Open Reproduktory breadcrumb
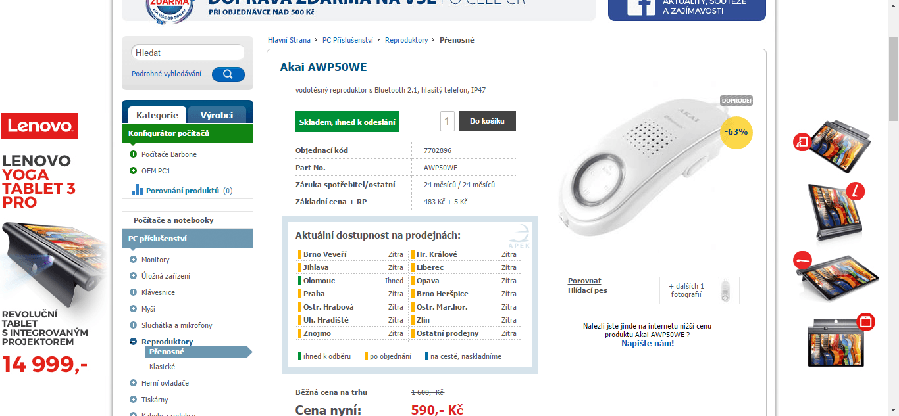Image resolution: width=899 pixels, height=416 pixels. (407, 40)
